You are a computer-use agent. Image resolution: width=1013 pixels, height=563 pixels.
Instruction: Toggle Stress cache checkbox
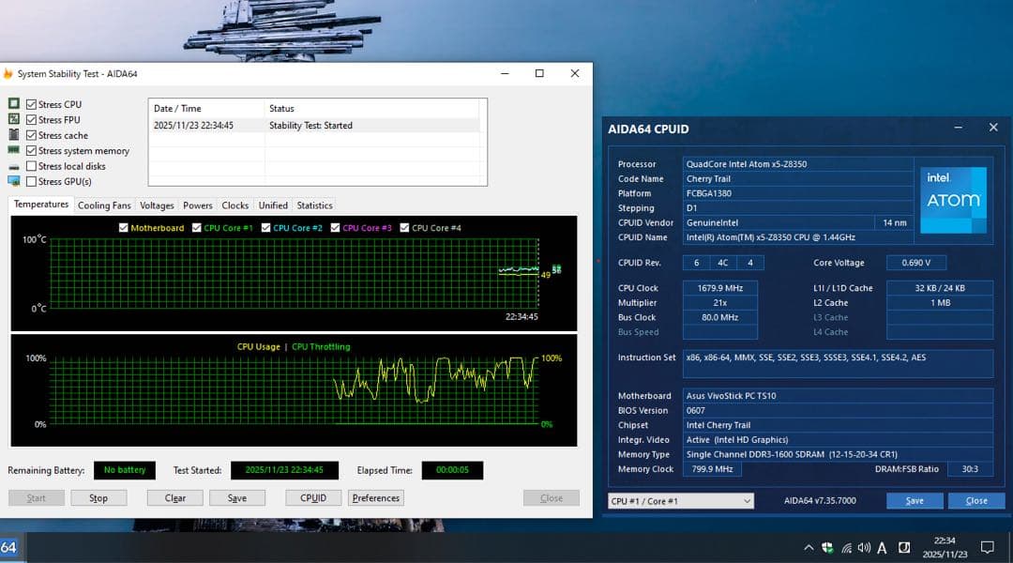[31, 135]
